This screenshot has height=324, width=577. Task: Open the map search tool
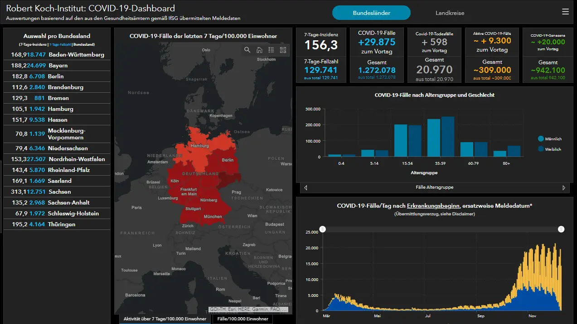[x=247, y=50]
